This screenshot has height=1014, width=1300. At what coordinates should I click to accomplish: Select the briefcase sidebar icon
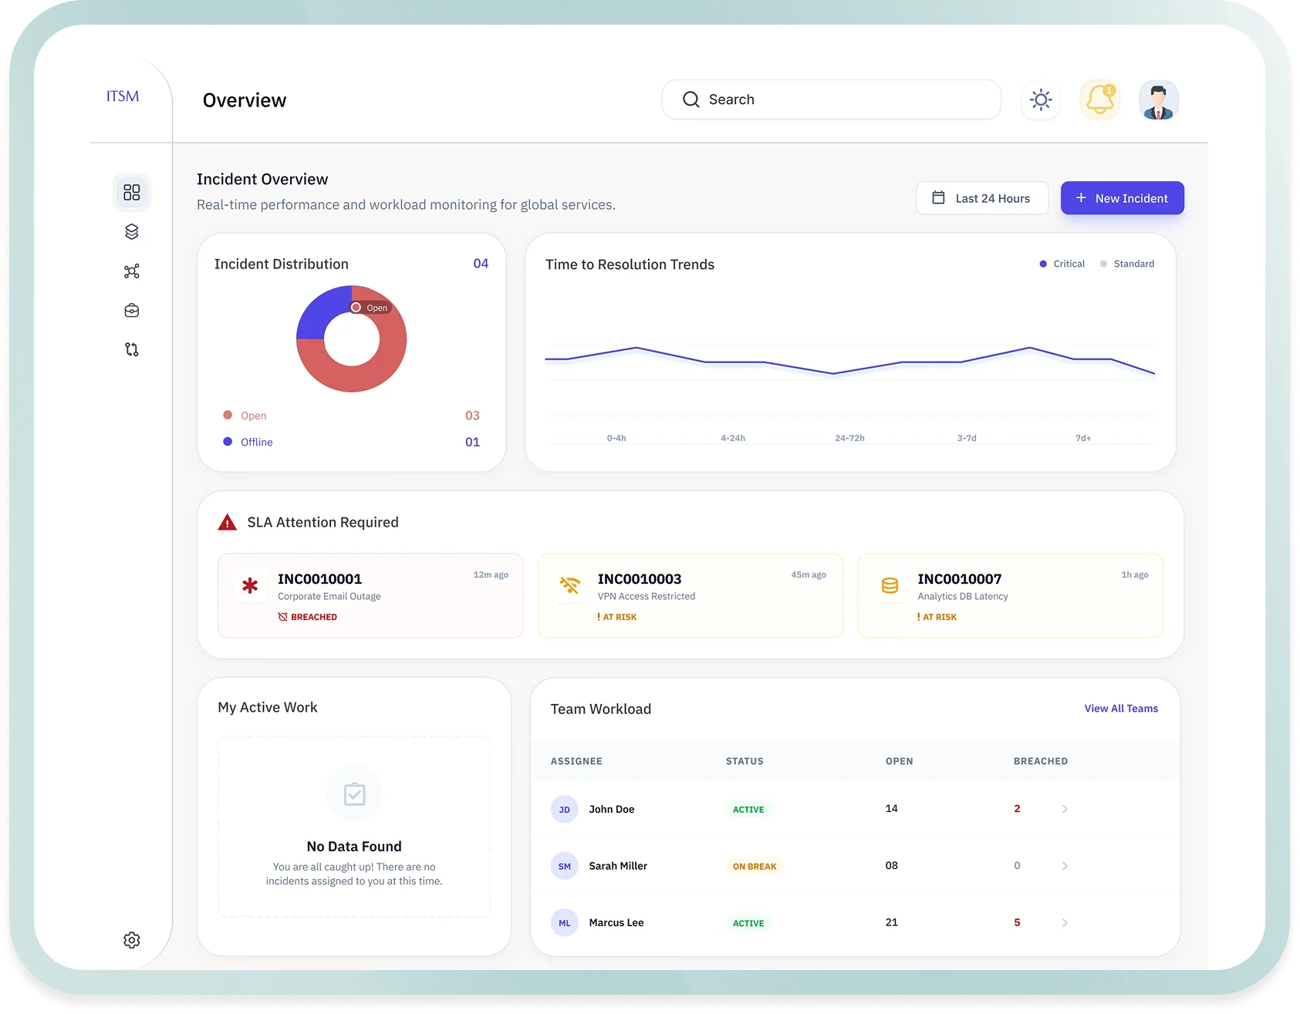click(132, 310)
